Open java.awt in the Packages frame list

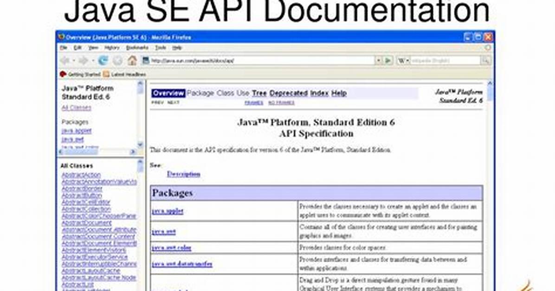click(72, 139)
